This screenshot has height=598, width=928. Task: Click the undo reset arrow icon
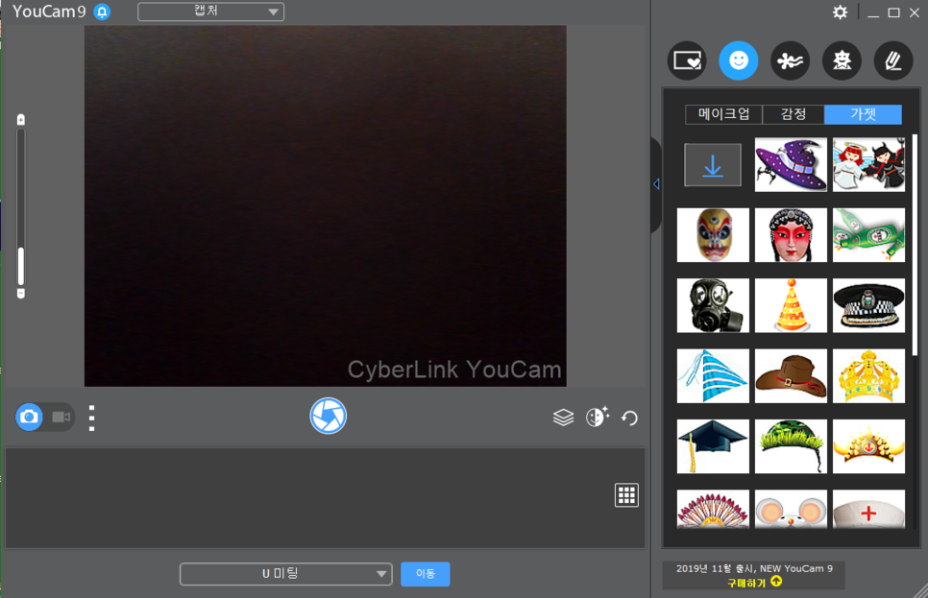[629, 419]
